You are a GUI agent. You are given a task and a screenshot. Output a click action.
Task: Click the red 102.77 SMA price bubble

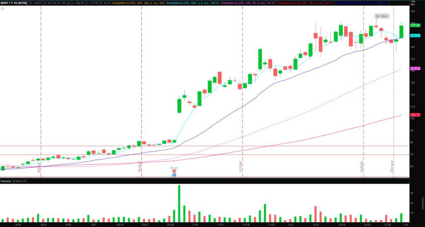(415, 114)
